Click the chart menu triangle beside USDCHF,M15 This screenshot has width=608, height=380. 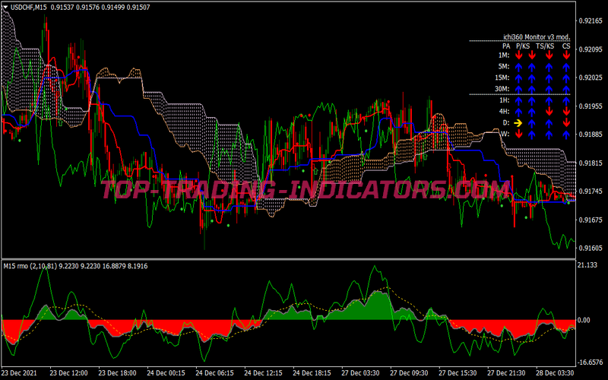[5, 7]
